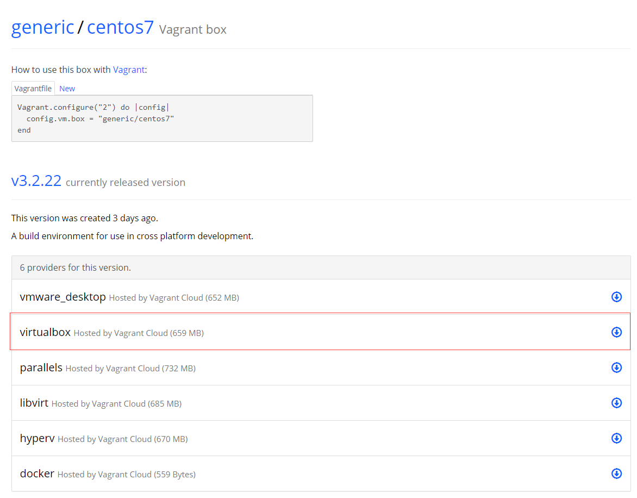Screen dimensions: 637x498
Task: Download the vmware_desktop provider box
Action: 616,297
